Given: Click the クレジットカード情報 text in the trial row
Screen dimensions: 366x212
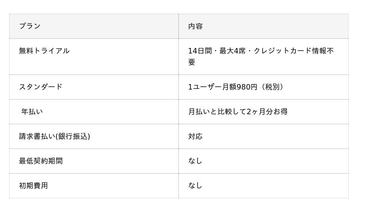Looking at the screenshot, I should [x=291, y=51].
